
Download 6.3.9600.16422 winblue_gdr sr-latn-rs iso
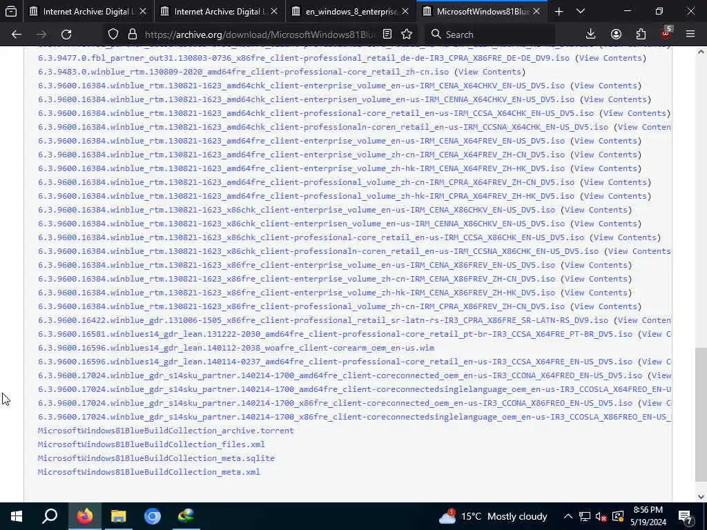[x=323, y=320]
